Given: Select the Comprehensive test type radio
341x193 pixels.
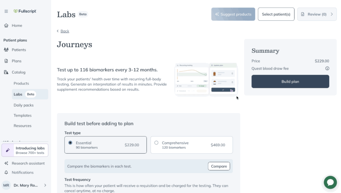Looking at the screenshot, I should click(156, 143).
